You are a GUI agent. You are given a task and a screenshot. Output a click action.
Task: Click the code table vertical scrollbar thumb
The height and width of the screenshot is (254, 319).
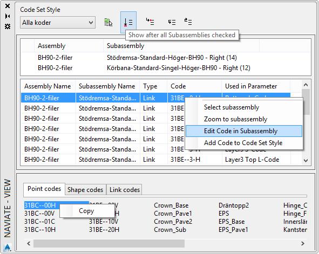[306, 102]
